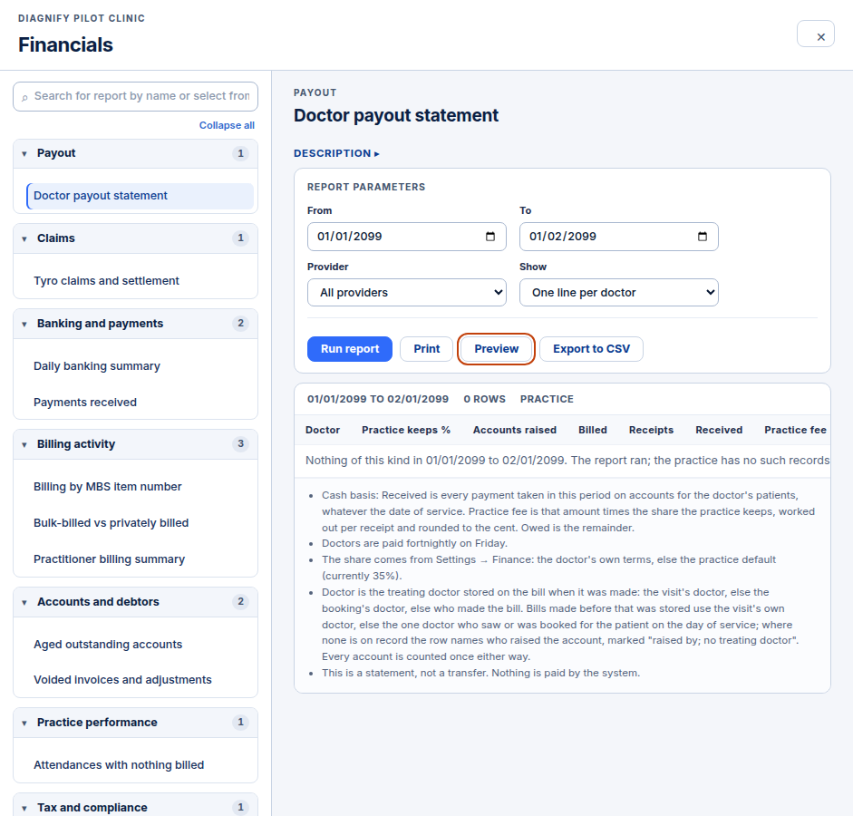Click the 0 ROWS label
853x816 pixels.
[484, 399]
